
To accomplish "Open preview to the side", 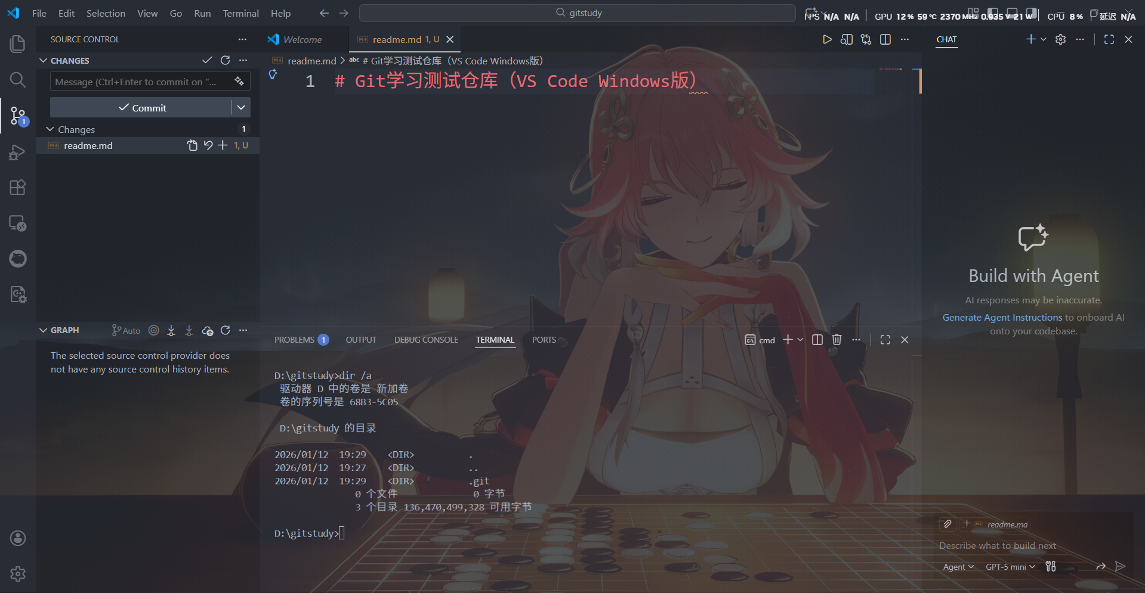I will [847, 39].
